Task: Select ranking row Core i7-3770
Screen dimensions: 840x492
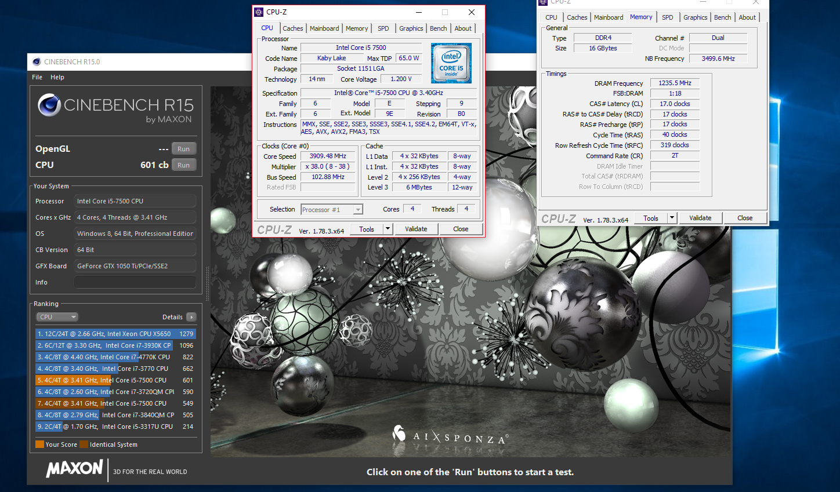Action: (x=115, y=369)
